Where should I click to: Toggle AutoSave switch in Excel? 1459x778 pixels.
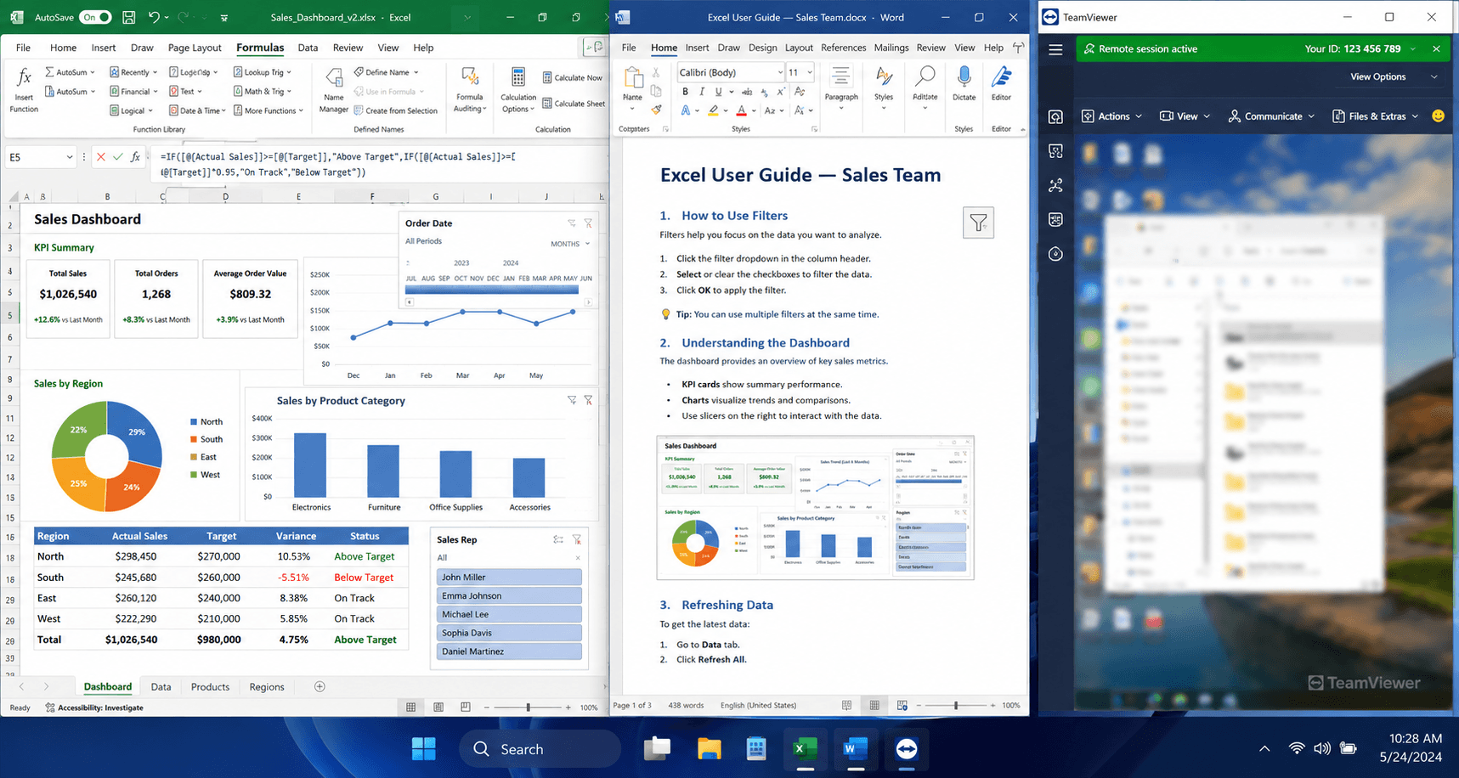[95, 17]
